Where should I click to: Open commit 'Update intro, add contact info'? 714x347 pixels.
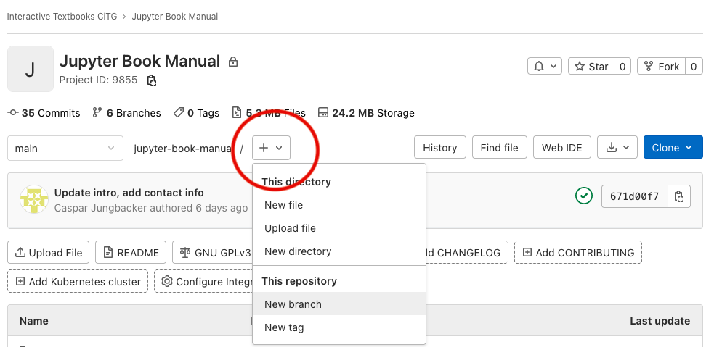(x=129, y=193)
